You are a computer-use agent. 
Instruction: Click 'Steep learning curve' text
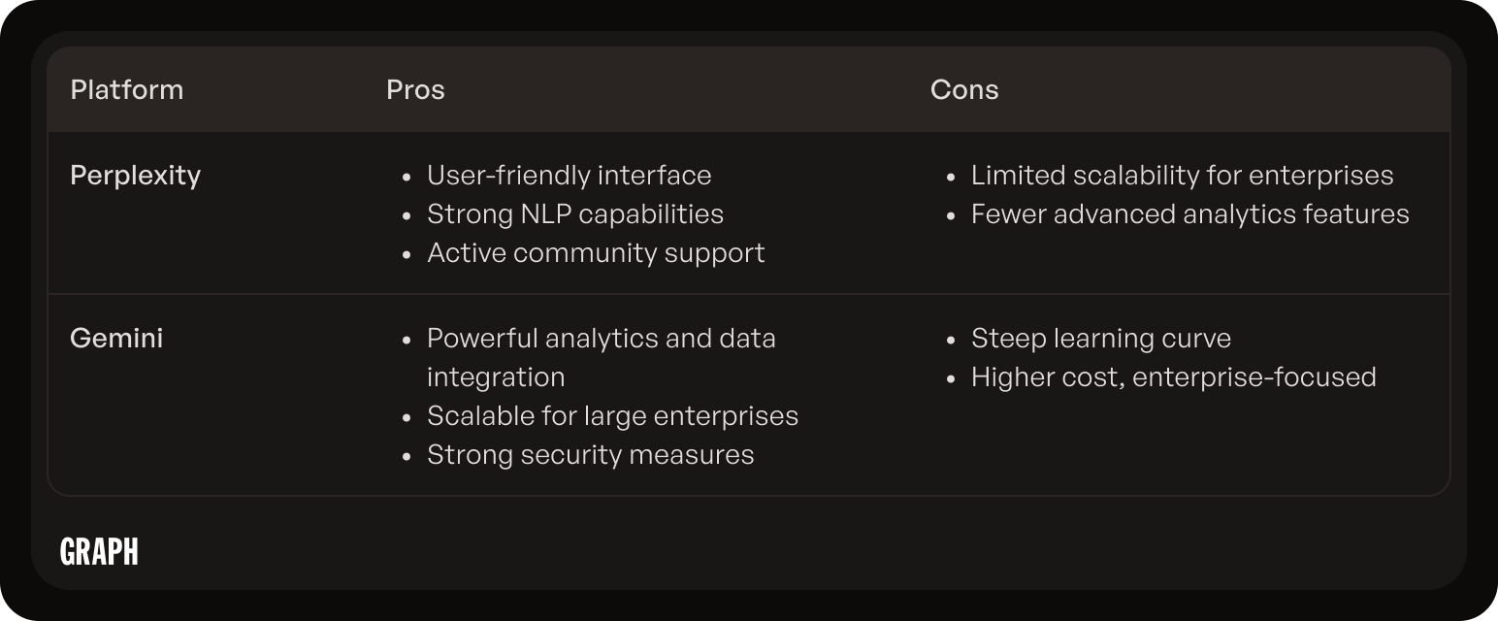[1101, 339]
